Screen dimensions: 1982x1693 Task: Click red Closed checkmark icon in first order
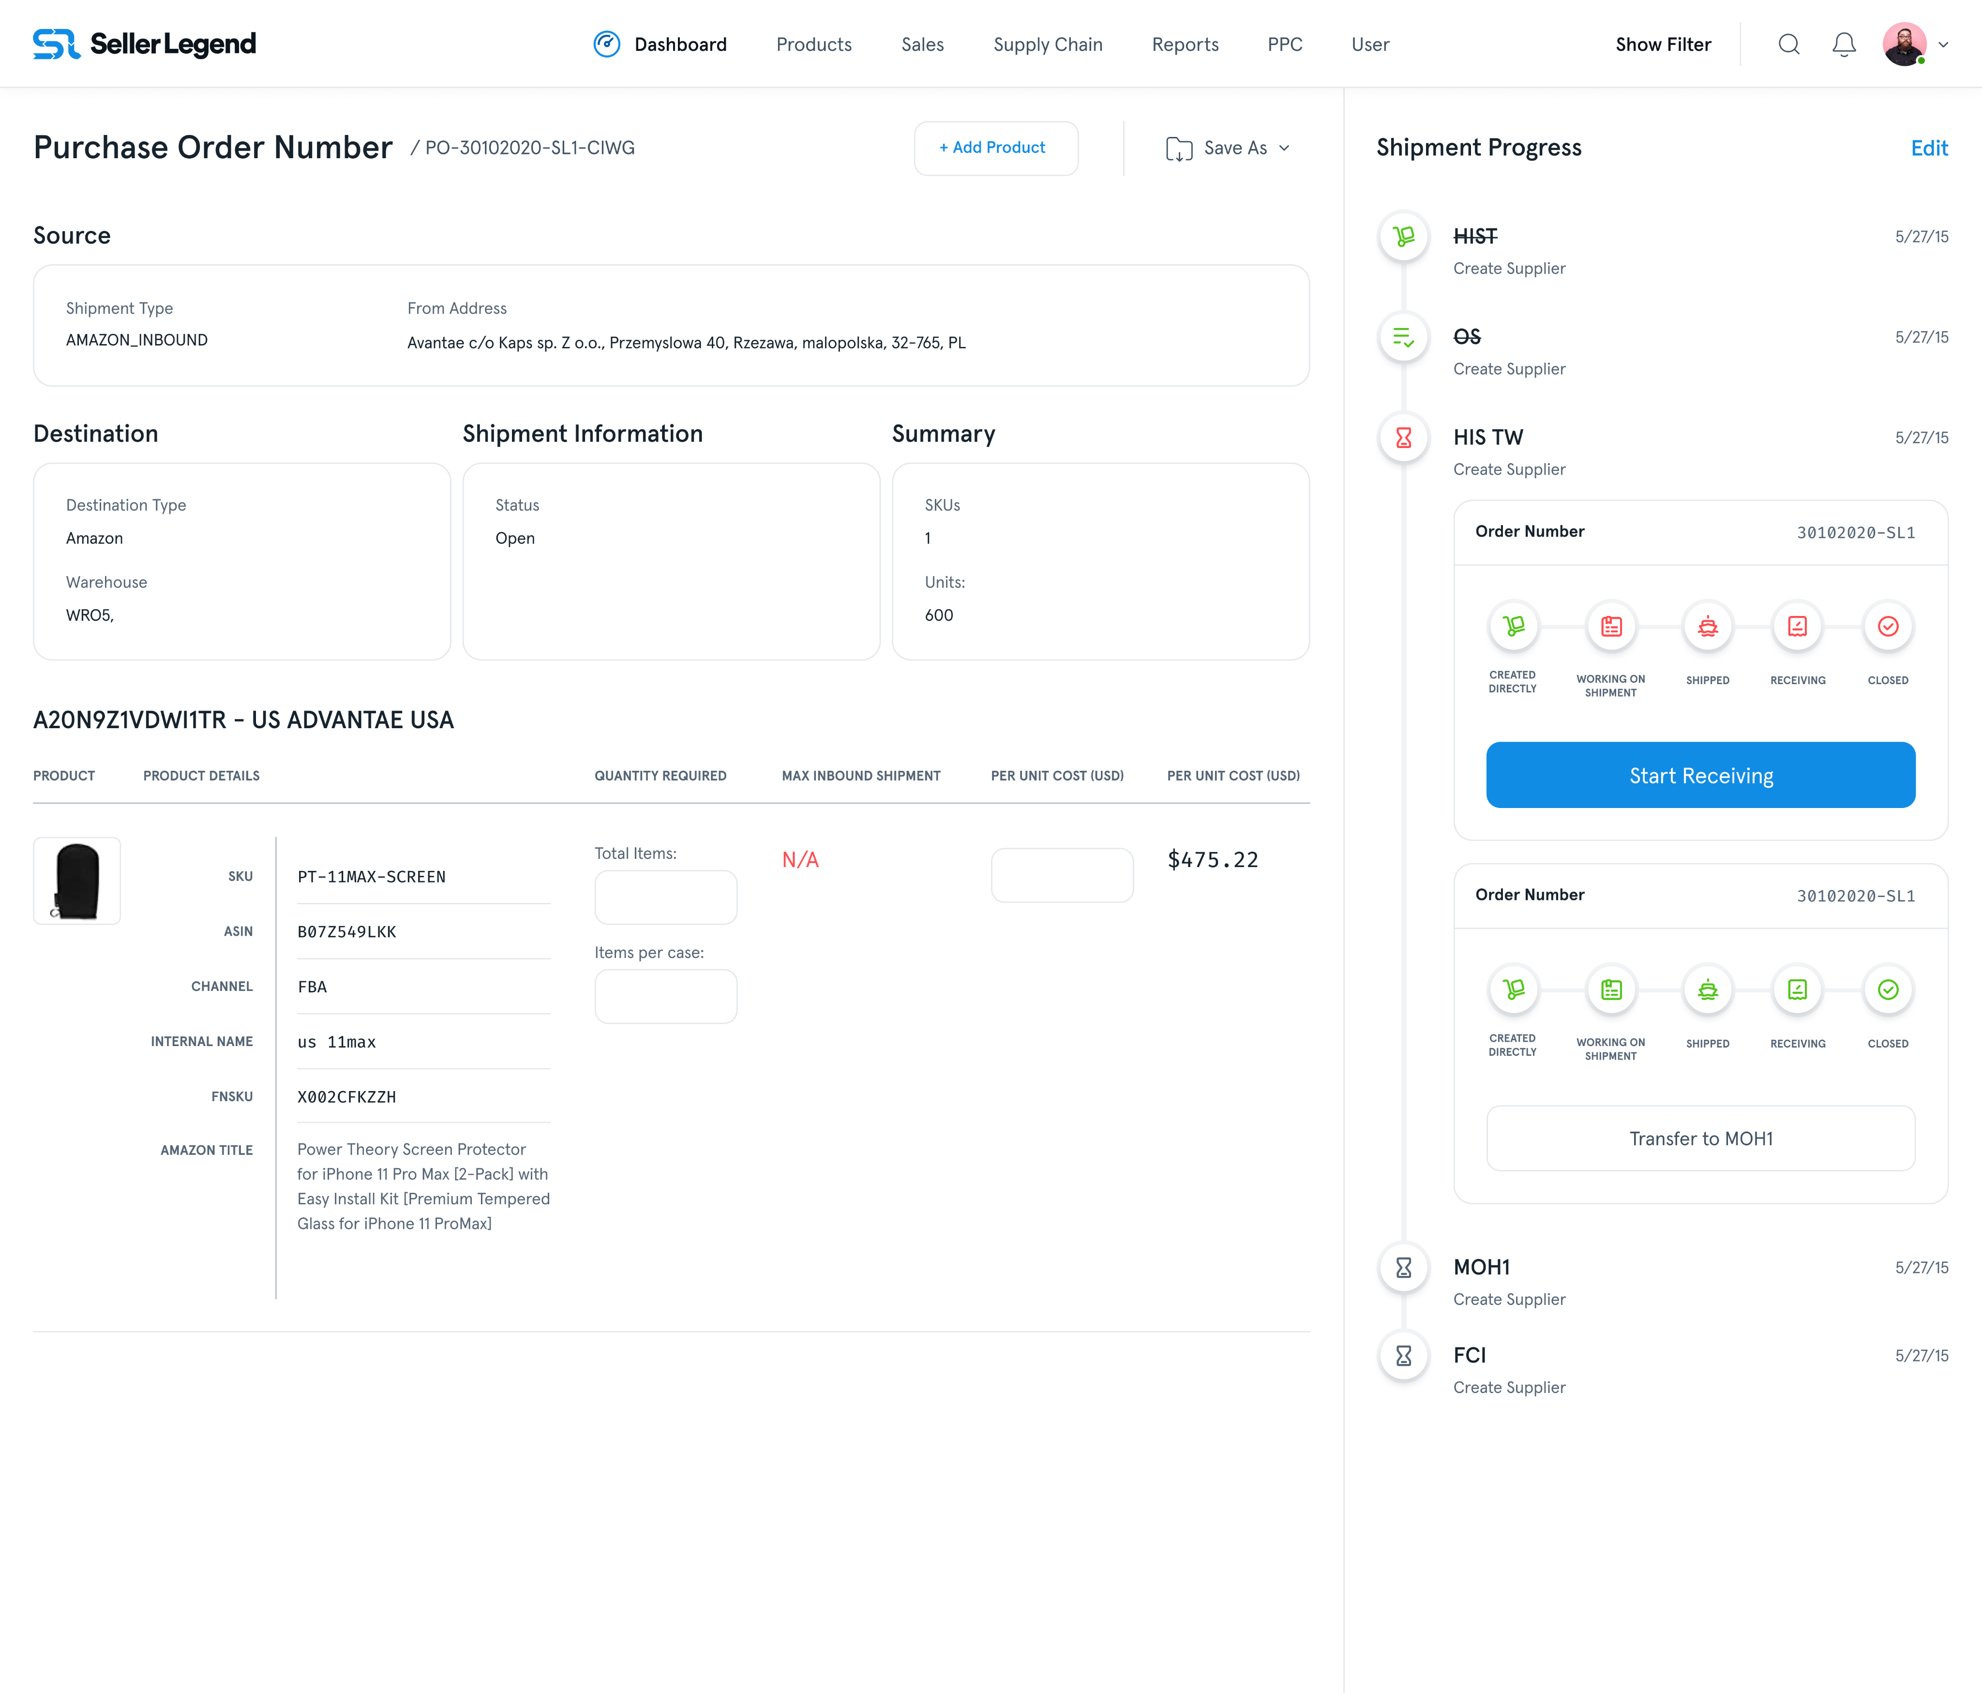1887,627
